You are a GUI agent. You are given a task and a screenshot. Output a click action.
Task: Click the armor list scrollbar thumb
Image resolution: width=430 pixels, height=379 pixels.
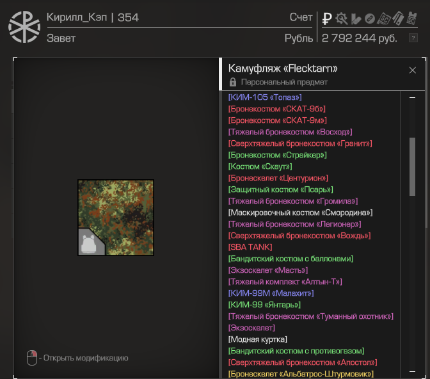(412, 166)
